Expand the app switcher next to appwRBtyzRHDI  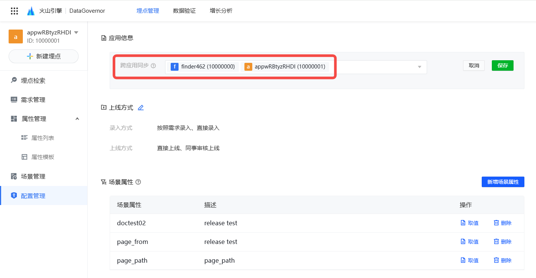tap(76, 33)
